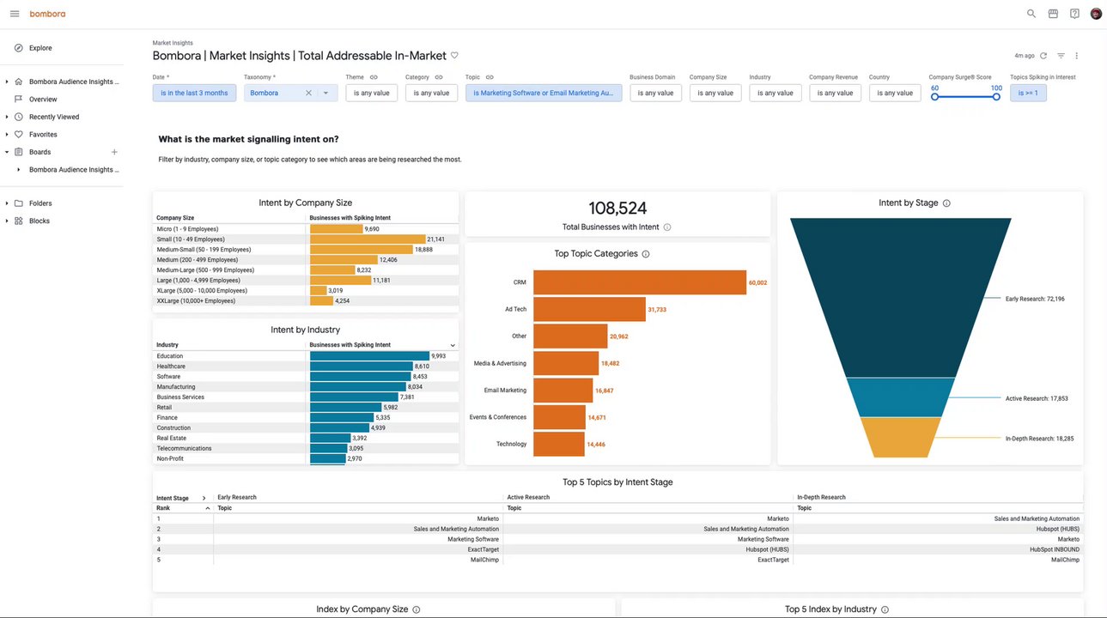The image size is (1107, 618).
Task: Open the Taxonomy dropdown arrow
Action: click(x=325, y=93)
